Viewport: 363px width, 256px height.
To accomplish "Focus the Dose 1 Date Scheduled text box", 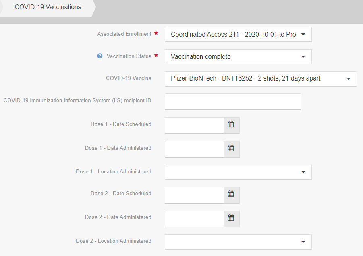I will 194,125.
